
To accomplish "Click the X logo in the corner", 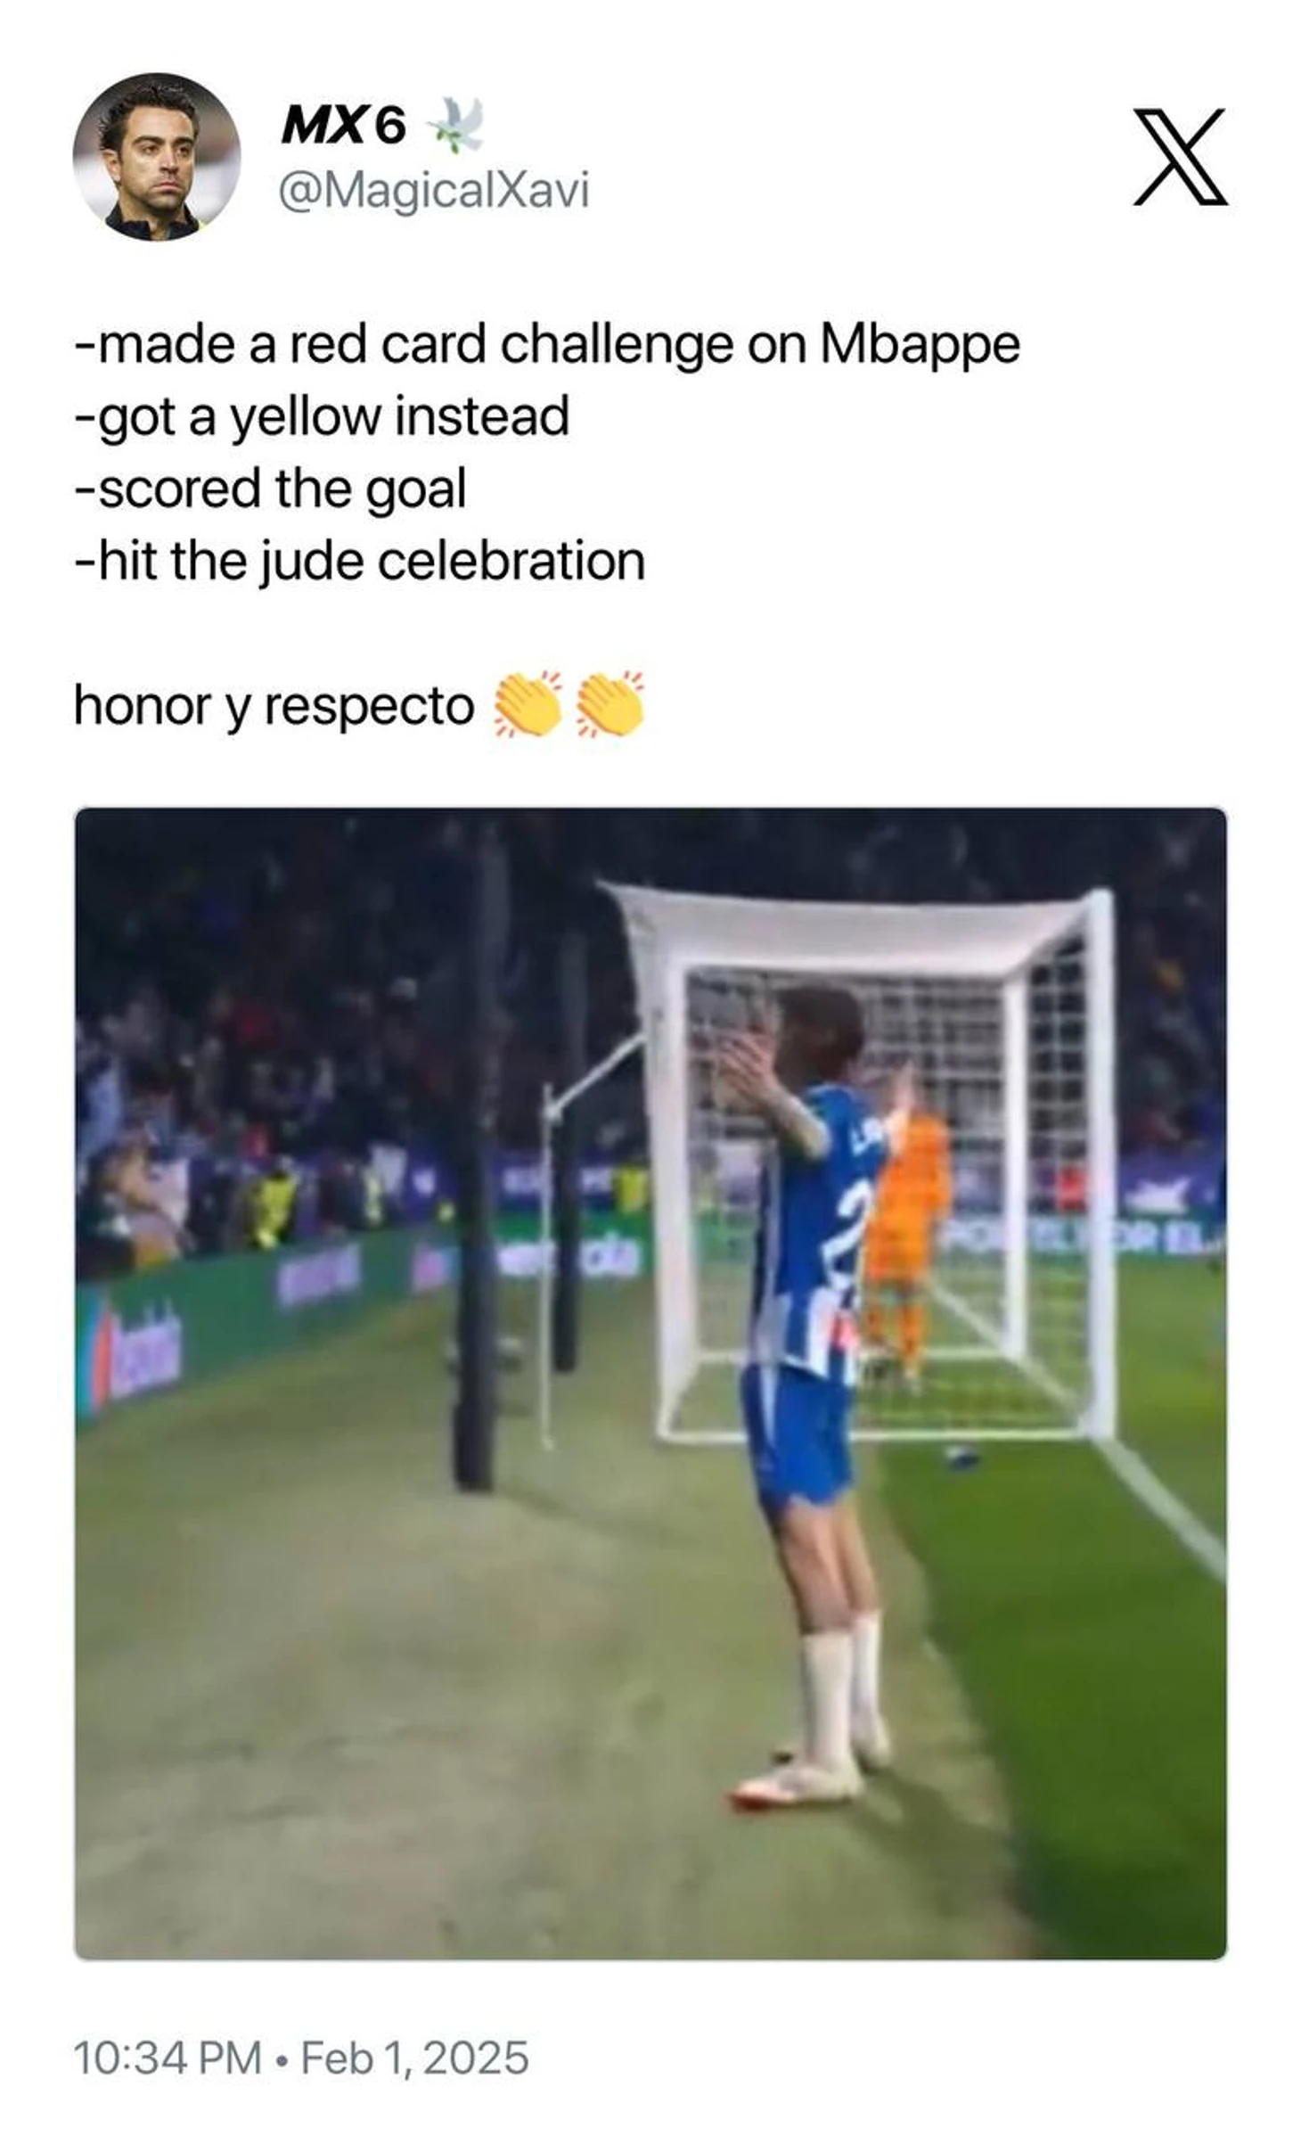I will point(1180,158).
